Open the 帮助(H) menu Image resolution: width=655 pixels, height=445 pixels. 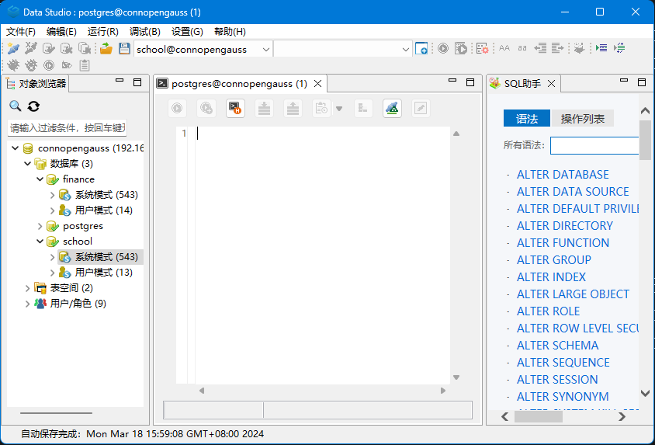click(230, 32)
